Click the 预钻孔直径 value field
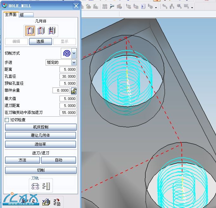 click(68, 83)
